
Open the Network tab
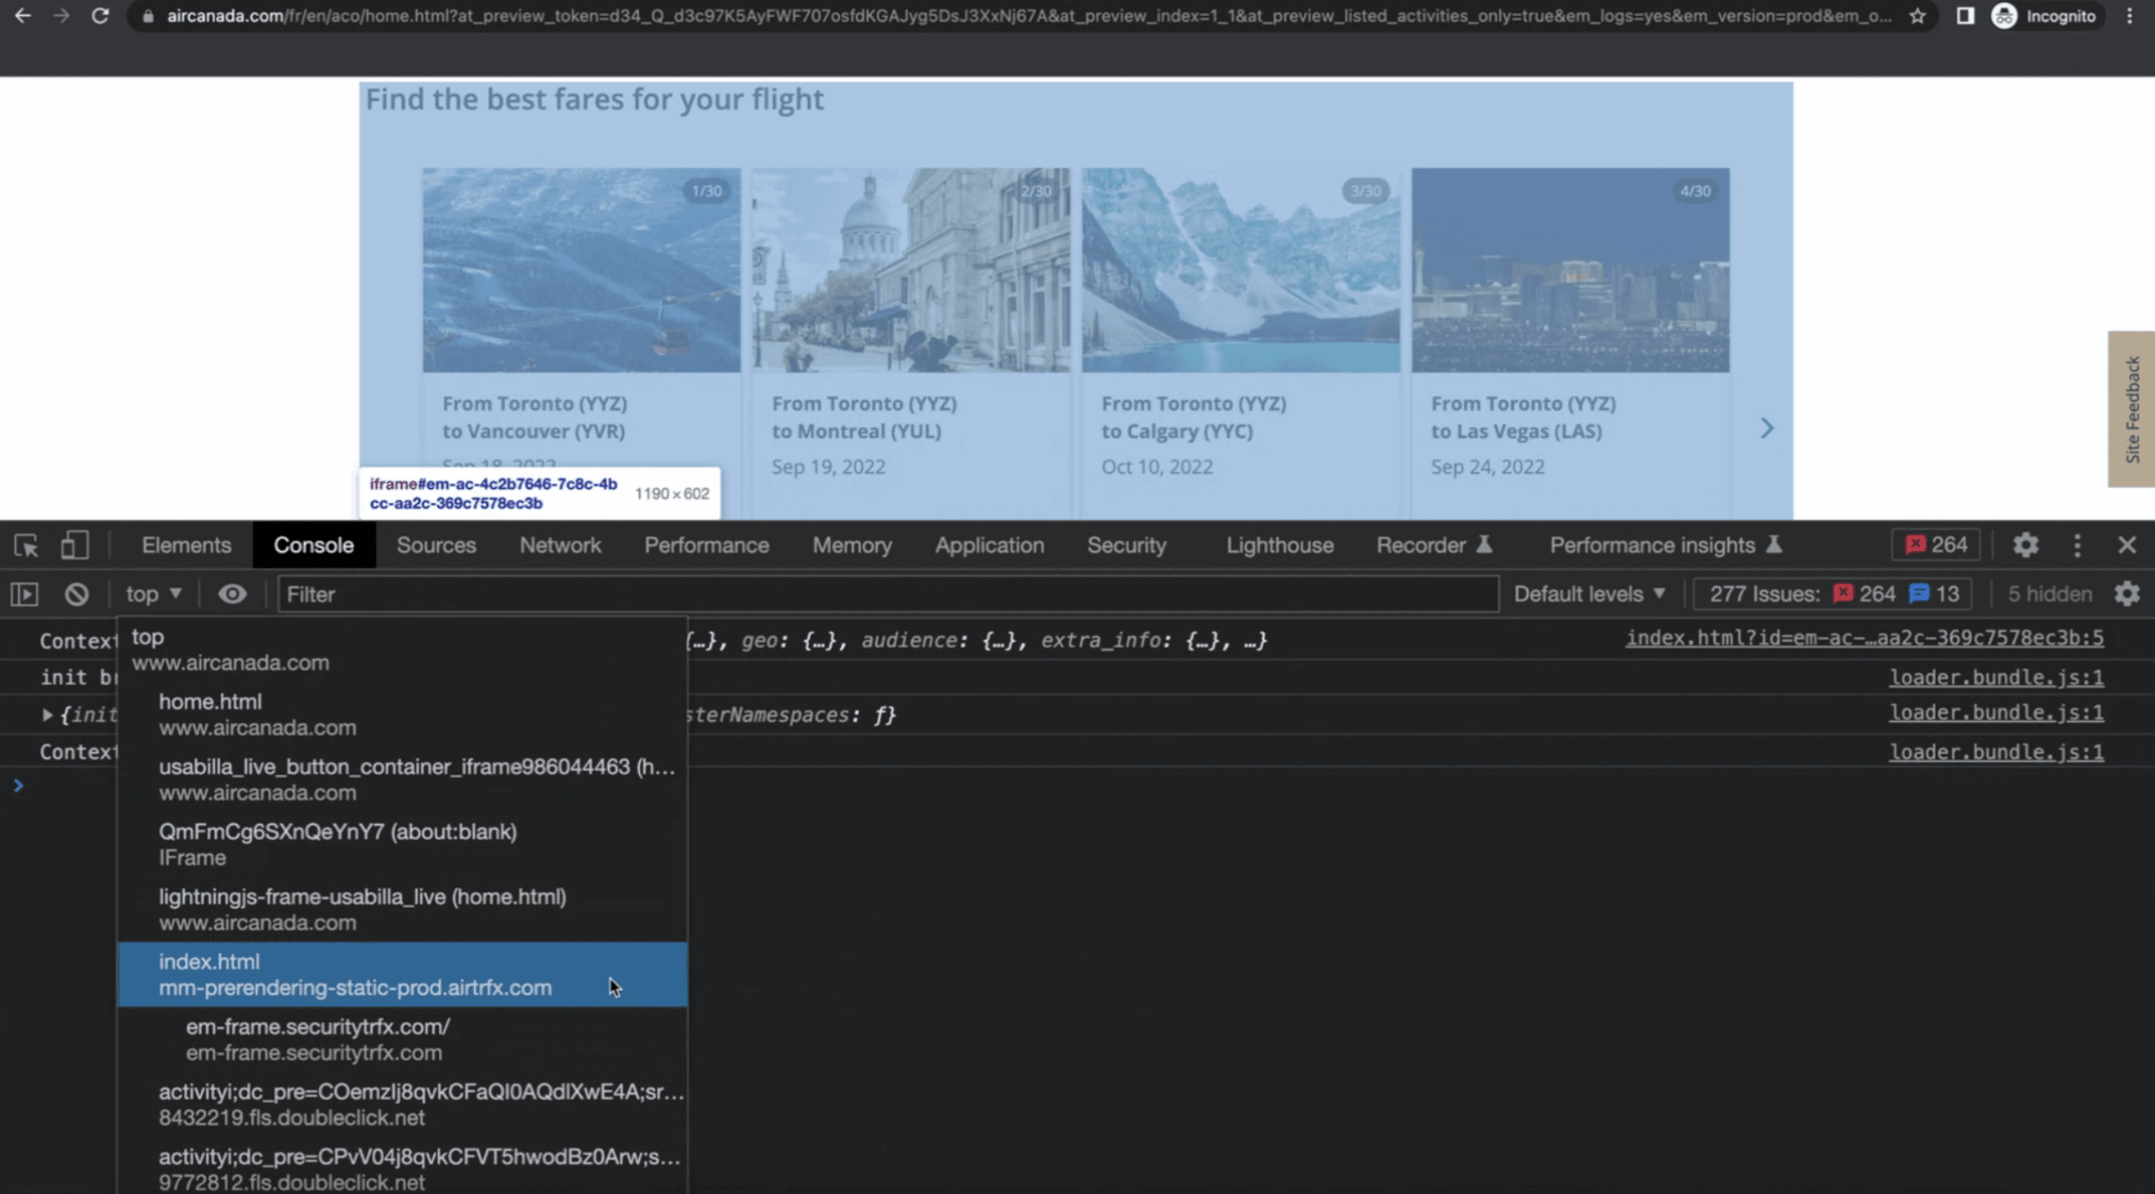tap(560, 545)
